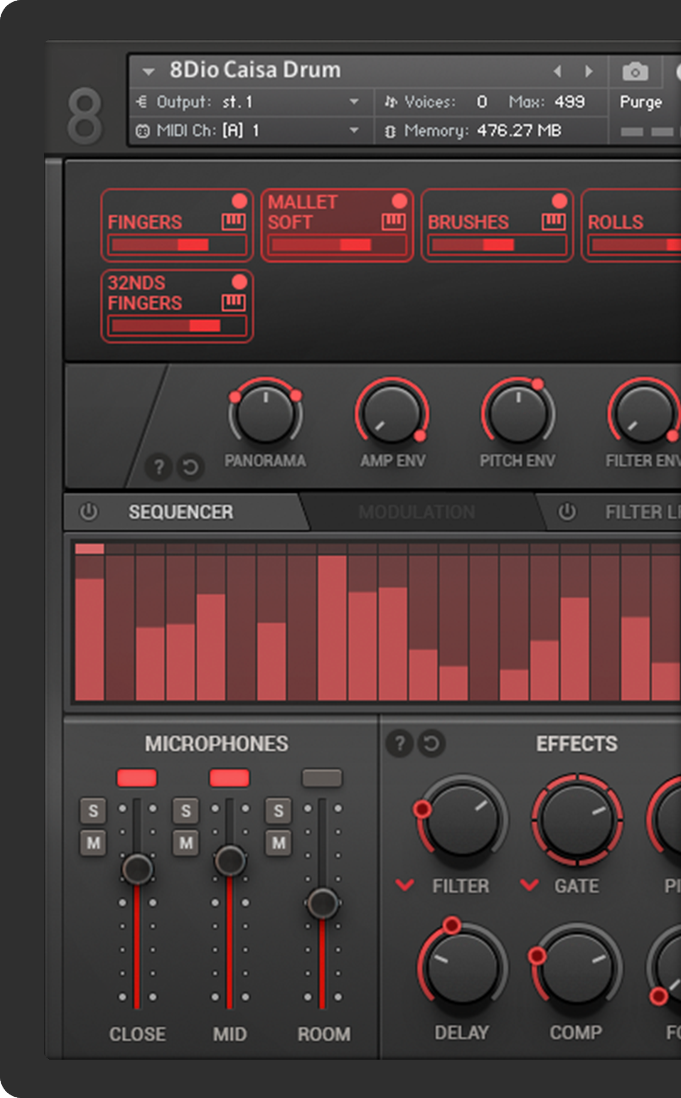Switch to the FILTER LFO tab
This screenshot has width=681, height=1098.
(643, 512)
